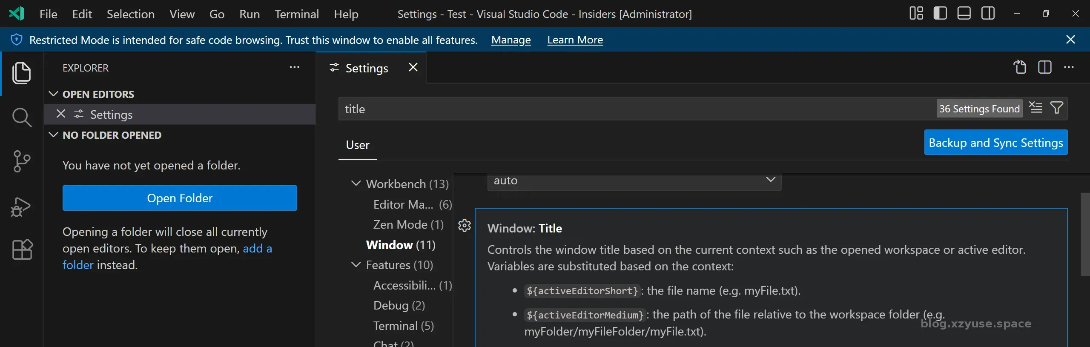This screenshot has height=347, width=1090.
Task: Click the Open Folder button
Action: coord(180,198)
